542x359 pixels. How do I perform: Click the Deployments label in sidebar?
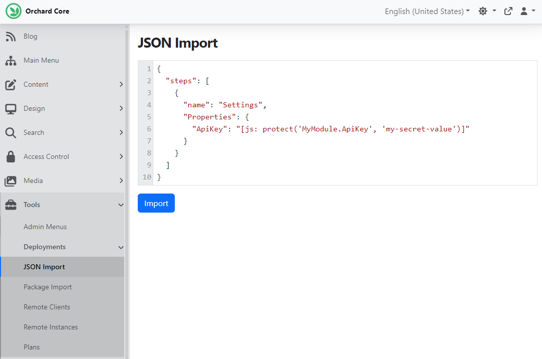pyautogui.click(x=45, y=247)
